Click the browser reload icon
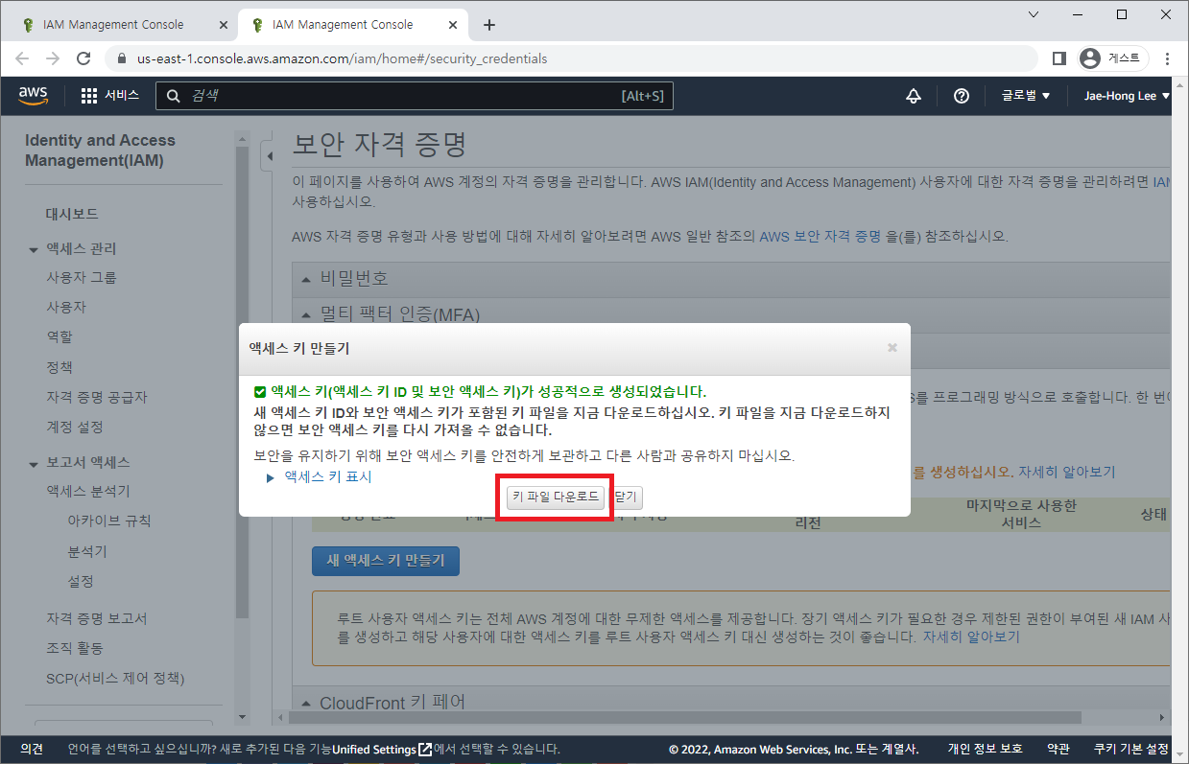The width and height of the screenshot is (1189, 764). point(83,58)
